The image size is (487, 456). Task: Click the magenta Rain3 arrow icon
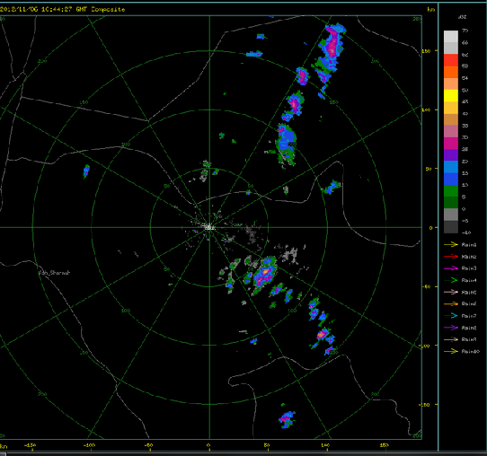point(451,268)
